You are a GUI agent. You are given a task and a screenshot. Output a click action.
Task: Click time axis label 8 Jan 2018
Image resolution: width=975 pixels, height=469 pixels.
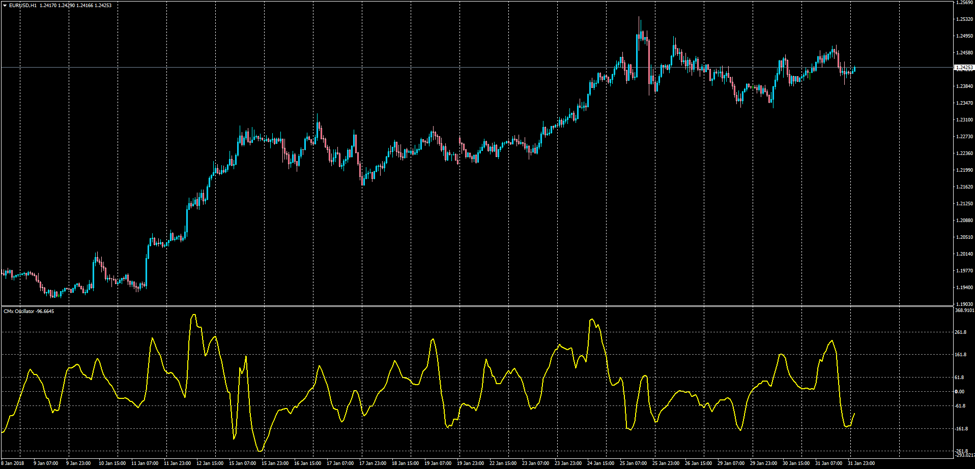pyautogui.click(x=12, y=463)
